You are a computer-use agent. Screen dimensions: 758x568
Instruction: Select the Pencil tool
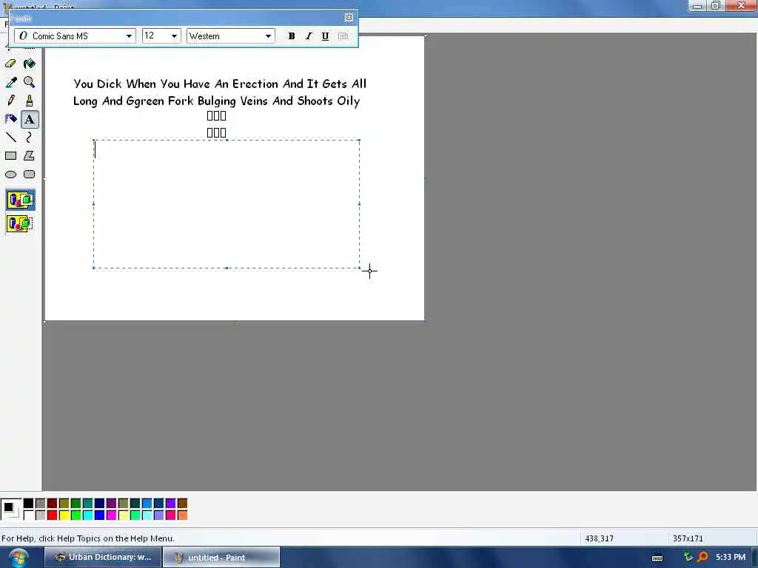click(x=10, y=101)
